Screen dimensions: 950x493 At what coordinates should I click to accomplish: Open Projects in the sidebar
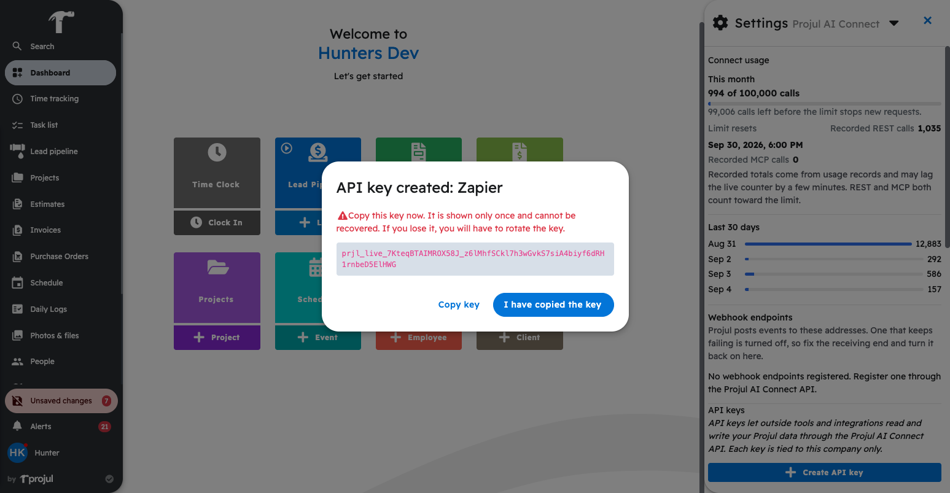coord(60,177)
